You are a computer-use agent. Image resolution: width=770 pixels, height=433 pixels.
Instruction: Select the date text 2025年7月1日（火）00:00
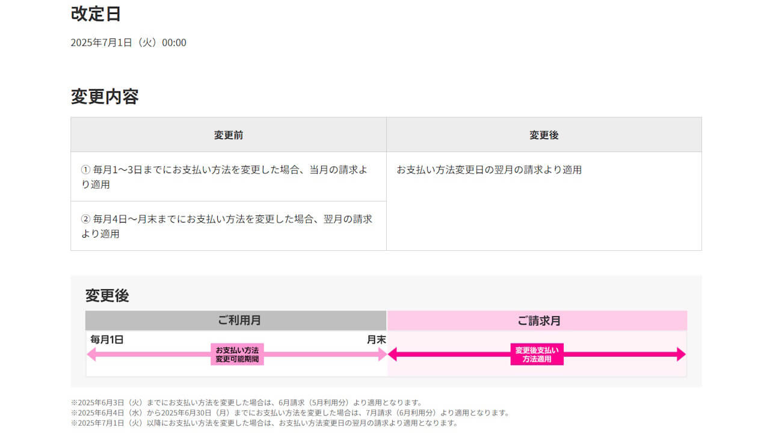pos(128,43)
